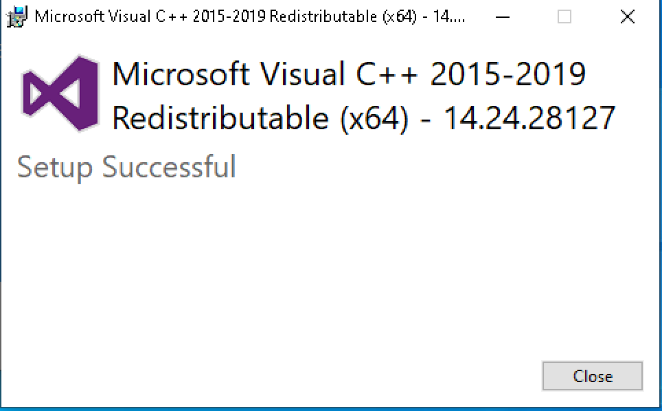Click the word "Redistributable" in large heading

pos(220,118)
